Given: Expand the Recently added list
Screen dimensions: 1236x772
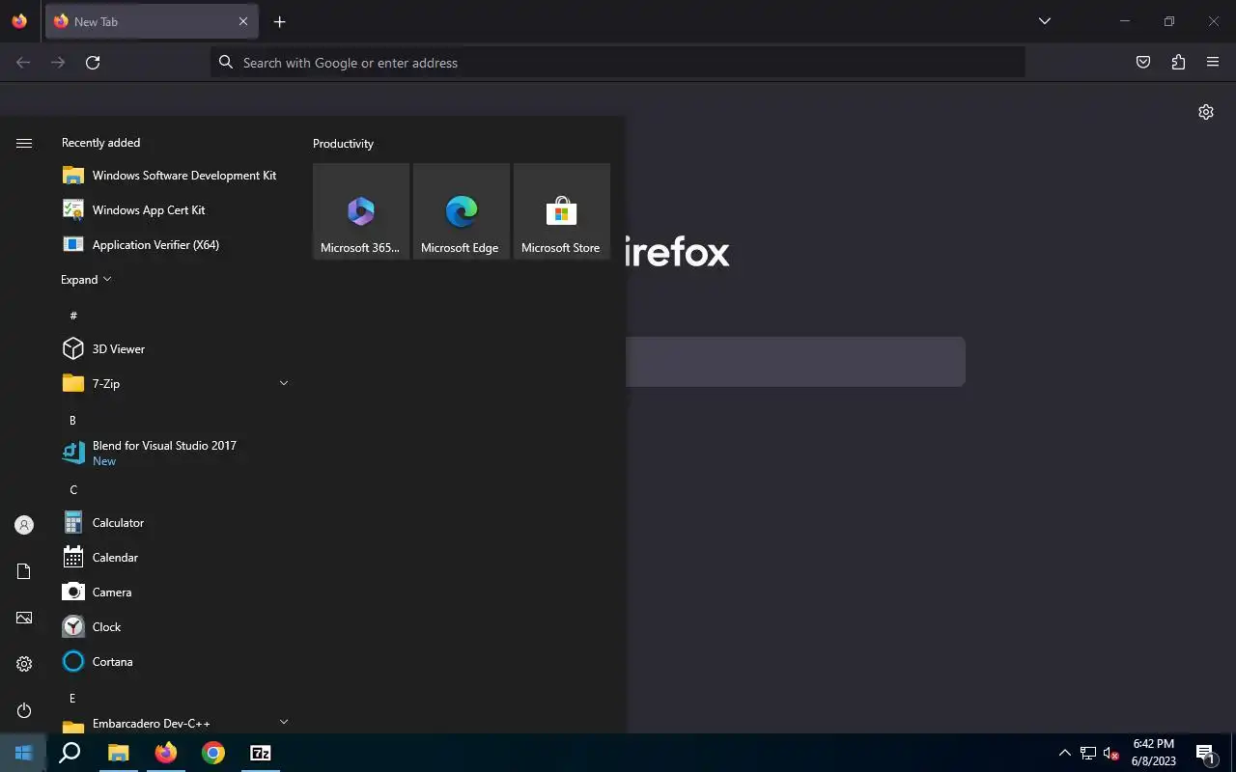Looking at the screenshot, I should [86, 280].
